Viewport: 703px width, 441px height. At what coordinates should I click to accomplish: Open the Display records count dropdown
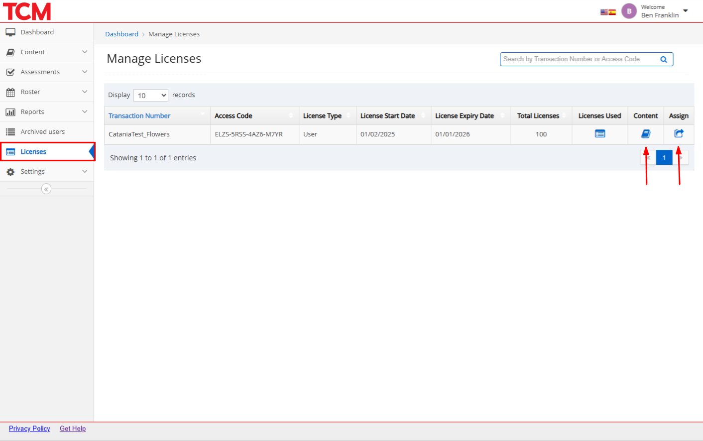point(151,95)
